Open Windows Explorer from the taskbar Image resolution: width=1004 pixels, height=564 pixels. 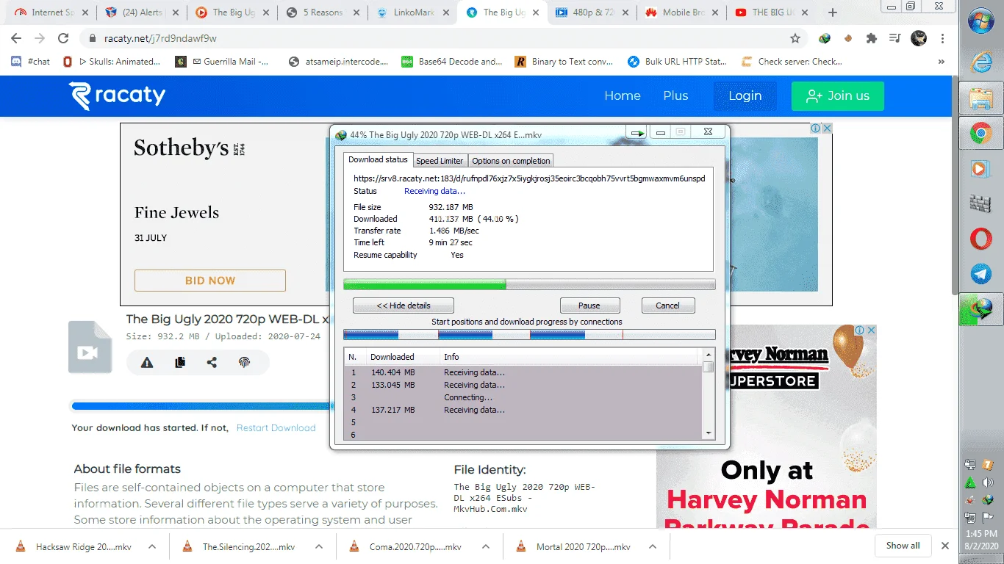pos(981,98)
